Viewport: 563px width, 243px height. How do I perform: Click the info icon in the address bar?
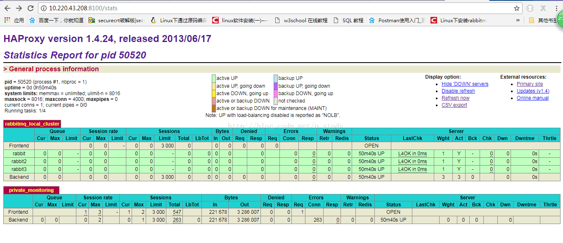44,8
